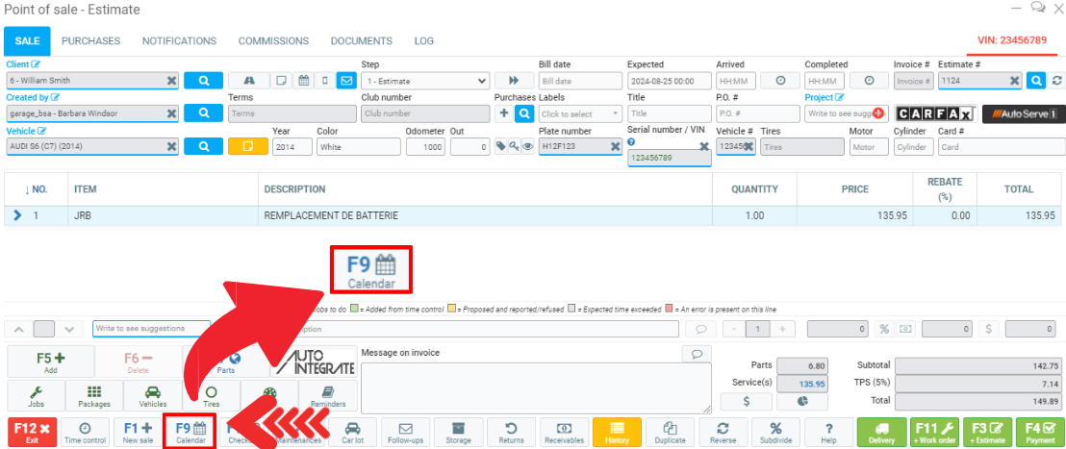Advance the step with the fast-forward button
1066x449 pixels.
[514, 81]
